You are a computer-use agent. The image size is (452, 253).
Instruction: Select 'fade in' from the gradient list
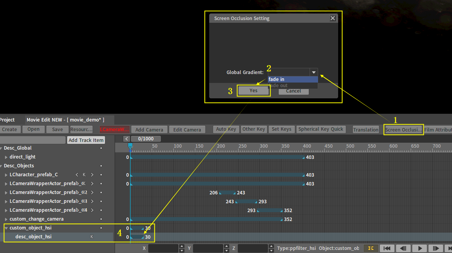coord(292,79)
